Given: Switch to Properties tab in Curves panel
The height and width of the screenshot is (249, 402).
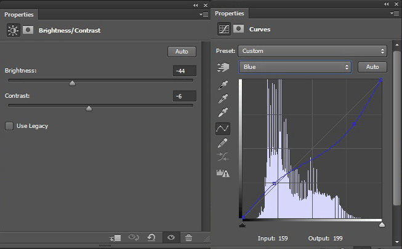Looking at the screenshot, I should click(230, 14).
